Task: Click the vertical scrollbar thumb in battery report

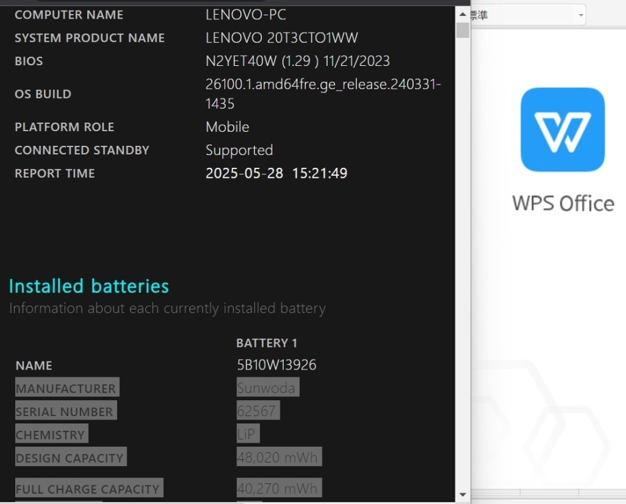Action: (463, 31)
